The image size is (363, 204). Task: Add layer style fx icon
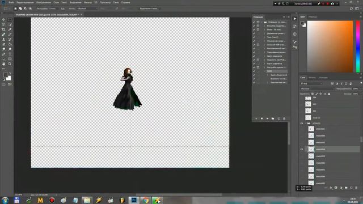[331, 188]
